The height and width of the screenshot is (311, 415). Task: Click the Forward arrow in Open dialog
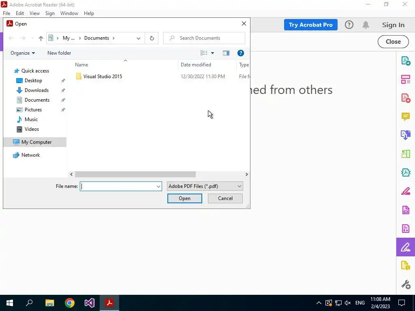[23, 38]
